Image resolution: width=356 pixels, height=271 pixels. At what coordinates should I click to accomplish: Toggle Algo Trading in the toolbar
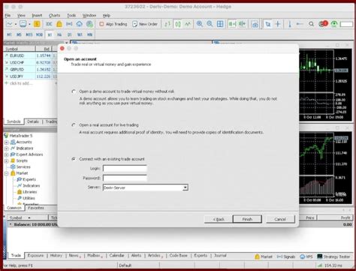(113, 24)
